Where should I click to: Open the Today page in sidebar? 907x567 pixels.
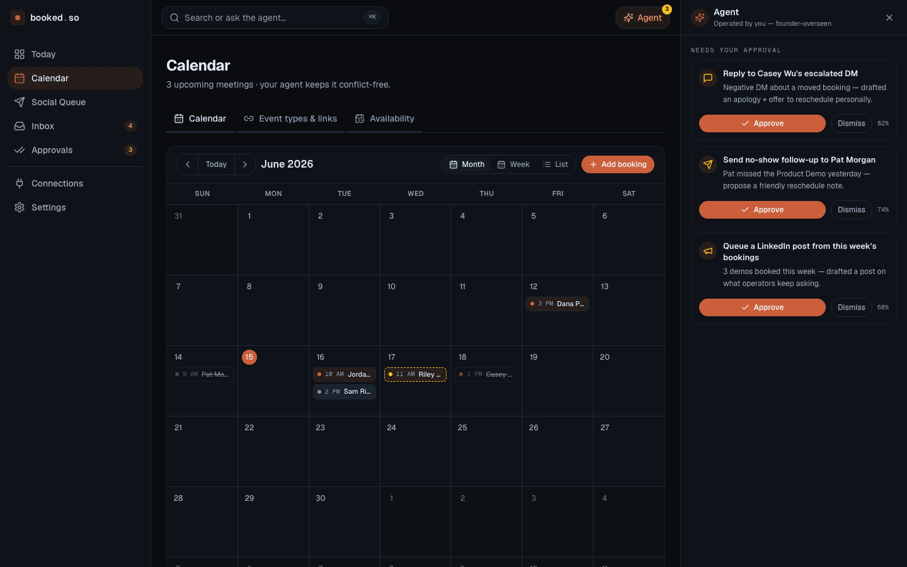click(x=75, y=54)
